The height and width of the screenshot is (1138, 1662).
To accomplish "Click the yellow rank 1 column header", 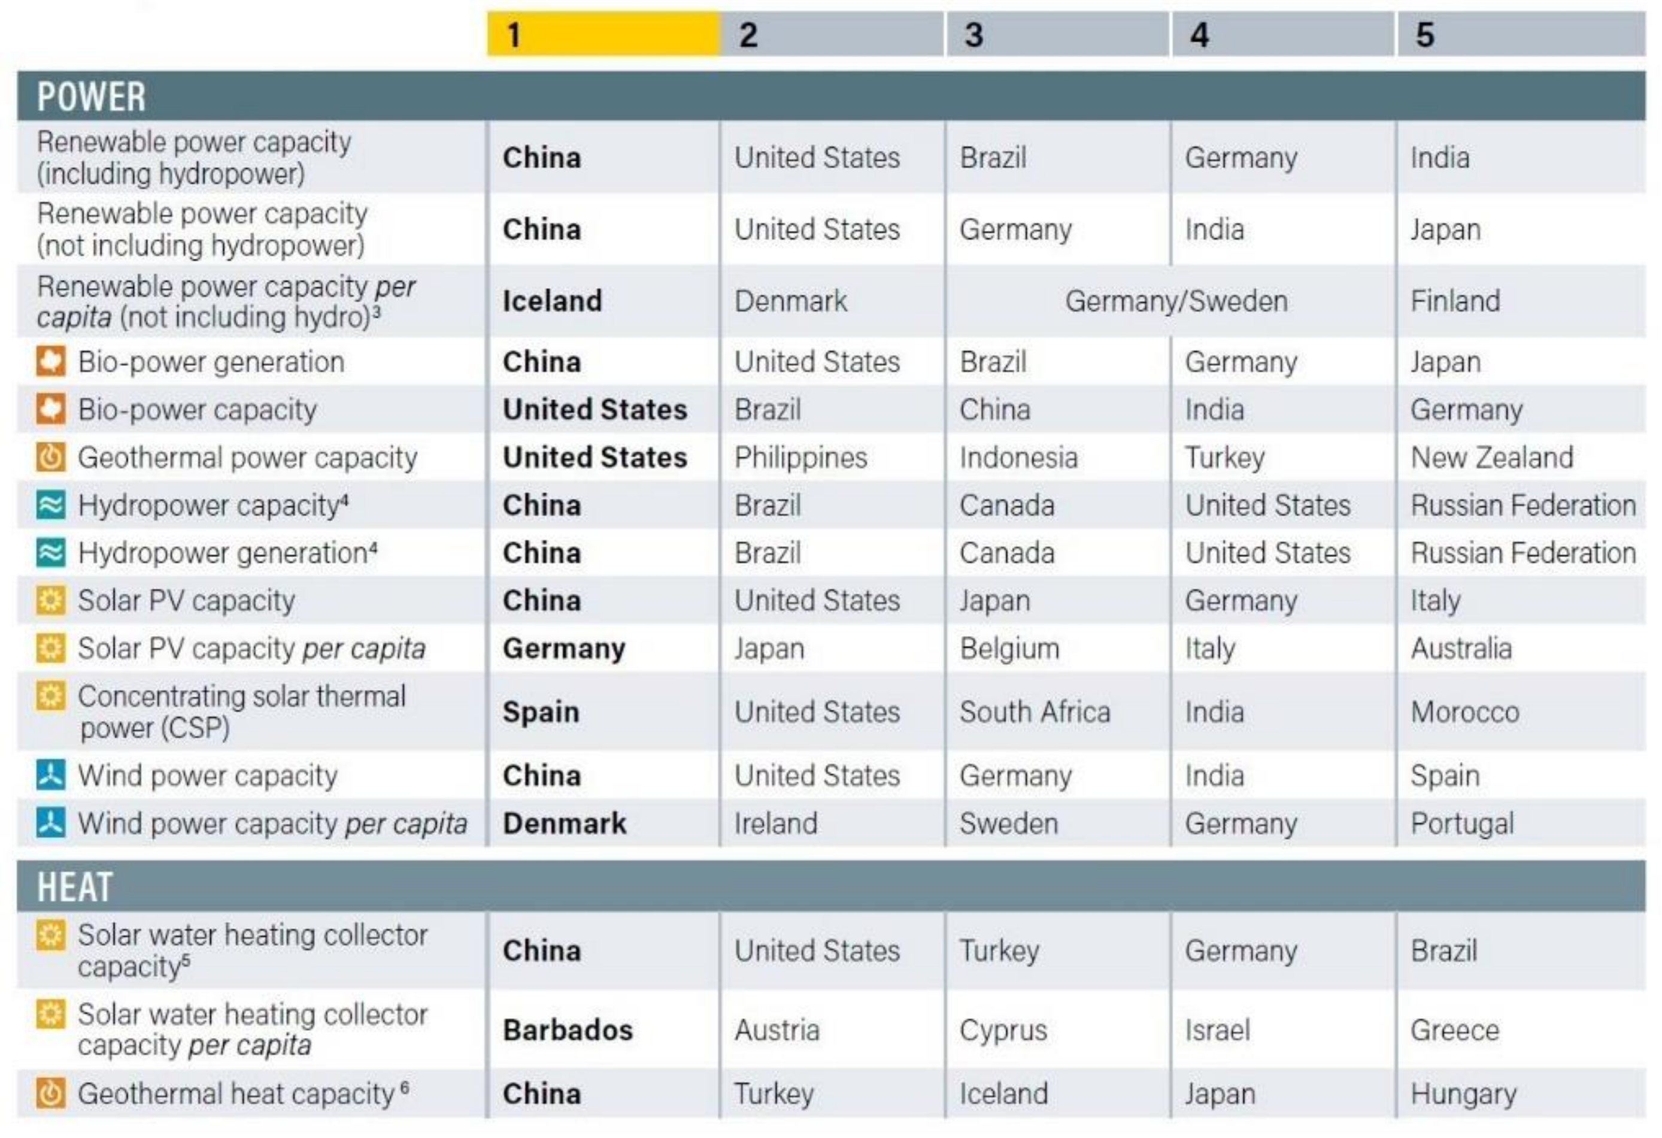I will tap(602, 34).
